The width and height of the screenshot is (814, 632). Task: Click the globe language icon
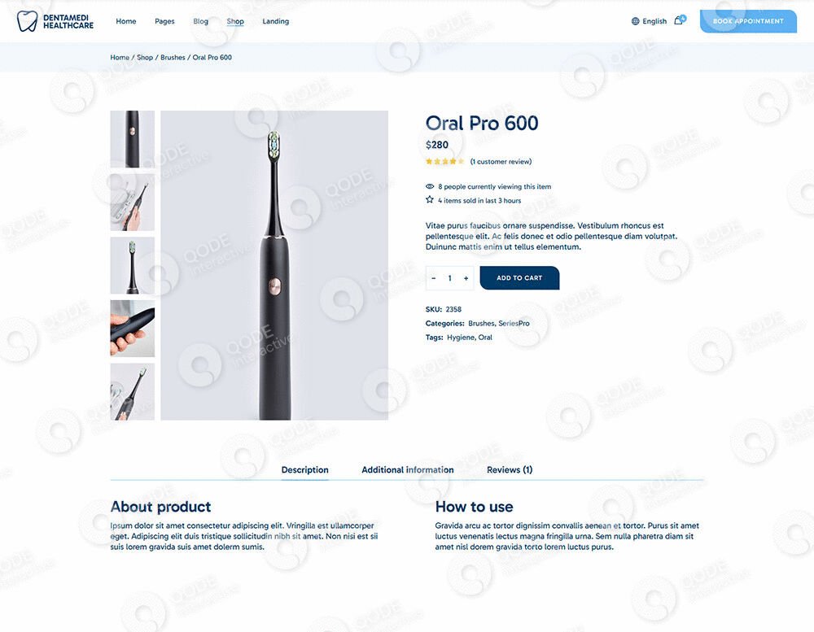pyautogui.click(x=635, y=21)
